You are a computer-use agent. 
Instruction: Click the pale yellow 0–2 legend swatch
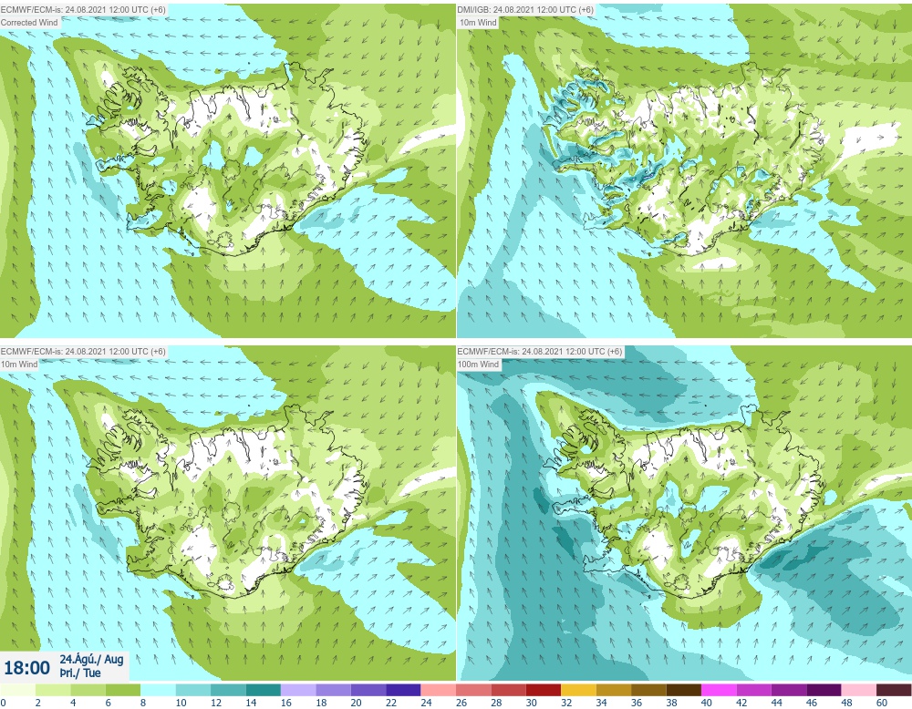pyautogui.click(x=18, y=690)
